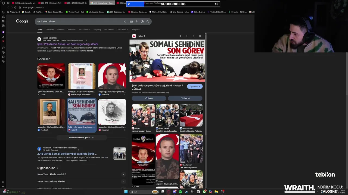
Task: Click the Google Lens icon on preview image
Action: [134, 77]
